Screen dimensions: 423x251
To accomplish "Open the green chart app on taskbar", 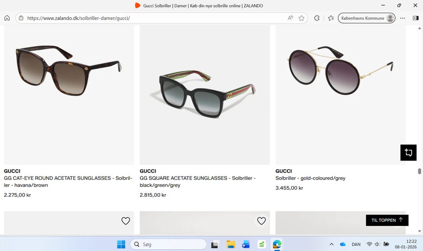I will [x=261, y=244].
